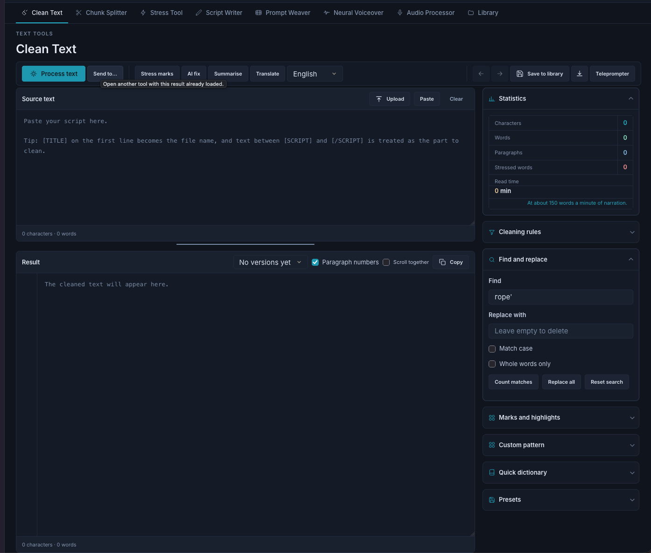Click the Send to... button
The width and height of the screenshot is (651, 553).
(x=105, y=74)
